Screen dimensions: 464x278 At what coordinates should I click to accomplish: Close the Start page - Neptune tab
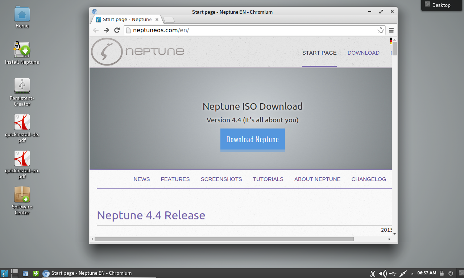click(157, 20)
